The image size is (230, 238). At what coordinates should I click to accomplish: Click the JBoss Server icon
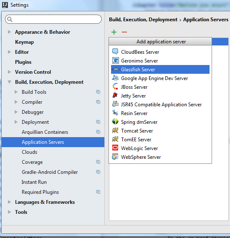point(115,87)
